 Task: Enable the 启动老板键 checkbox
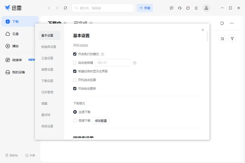[75, 63]
